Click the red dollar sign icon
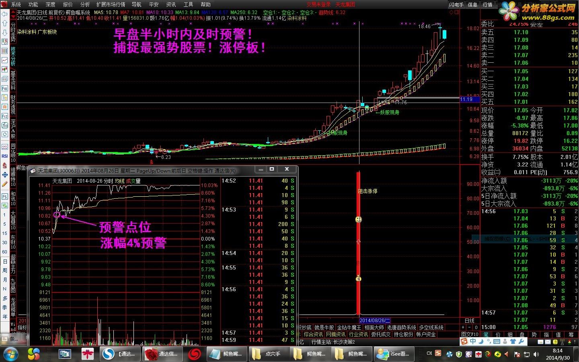 tap(4, 165)
